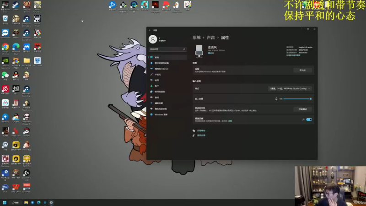Click the taskbar search box
The image size is (366, 206).
click(x=16, y=202)
